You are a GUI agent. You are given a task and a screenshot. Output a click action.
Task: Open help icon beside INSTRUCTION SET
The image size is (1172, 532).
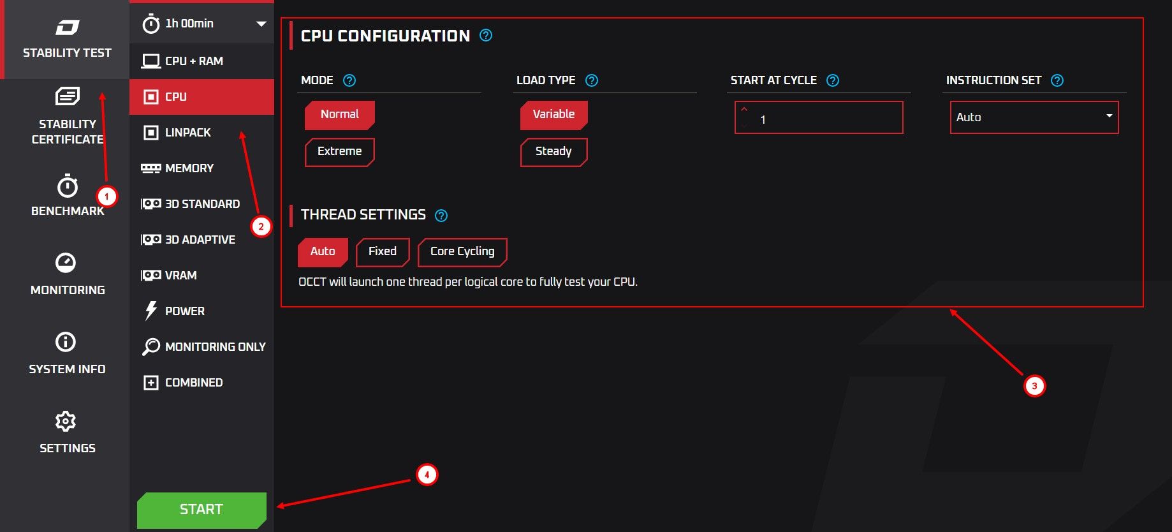point(1057,80)
